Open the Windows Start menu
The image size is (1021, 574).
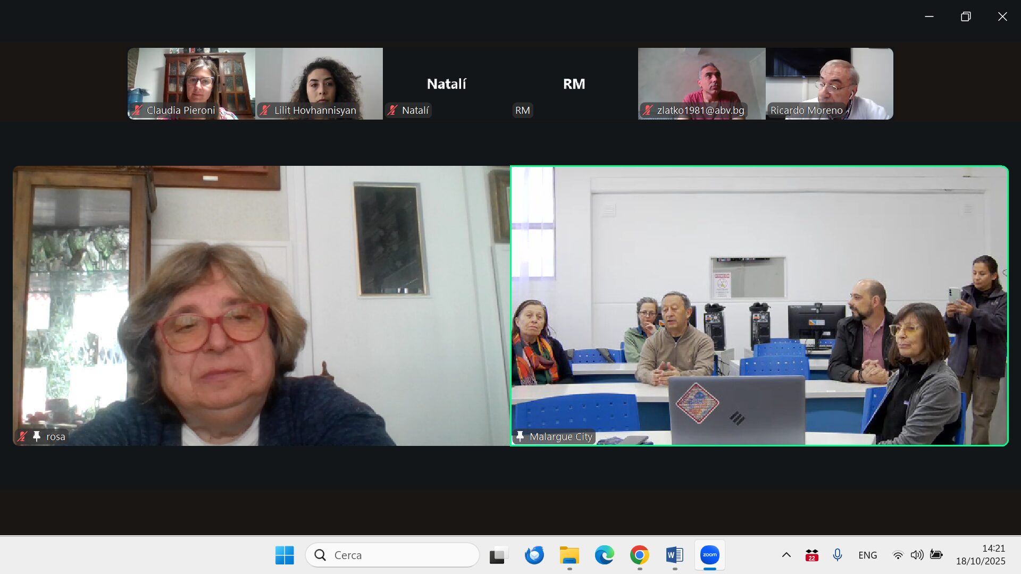[x=284, y=555]
